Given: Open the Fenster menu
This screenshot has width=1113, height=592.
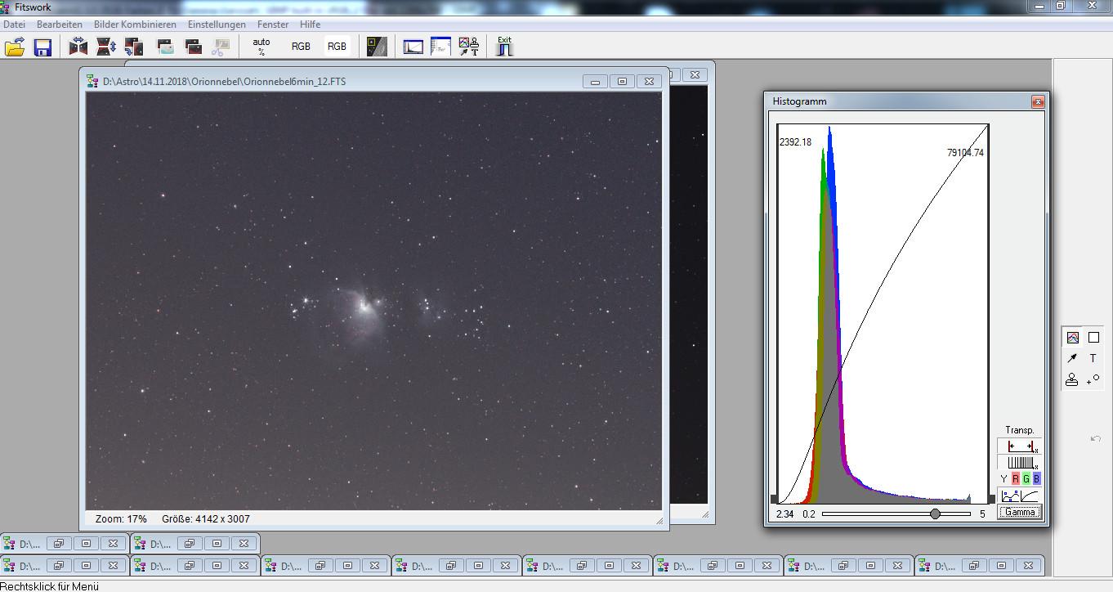Looking at the screenshot, I should click(273, 25).
